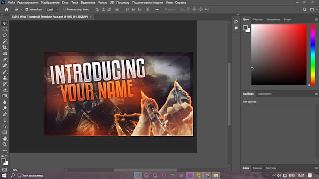Toggle the Автовыбор checkbox
The image size is (319, 179).
(27, 9)
